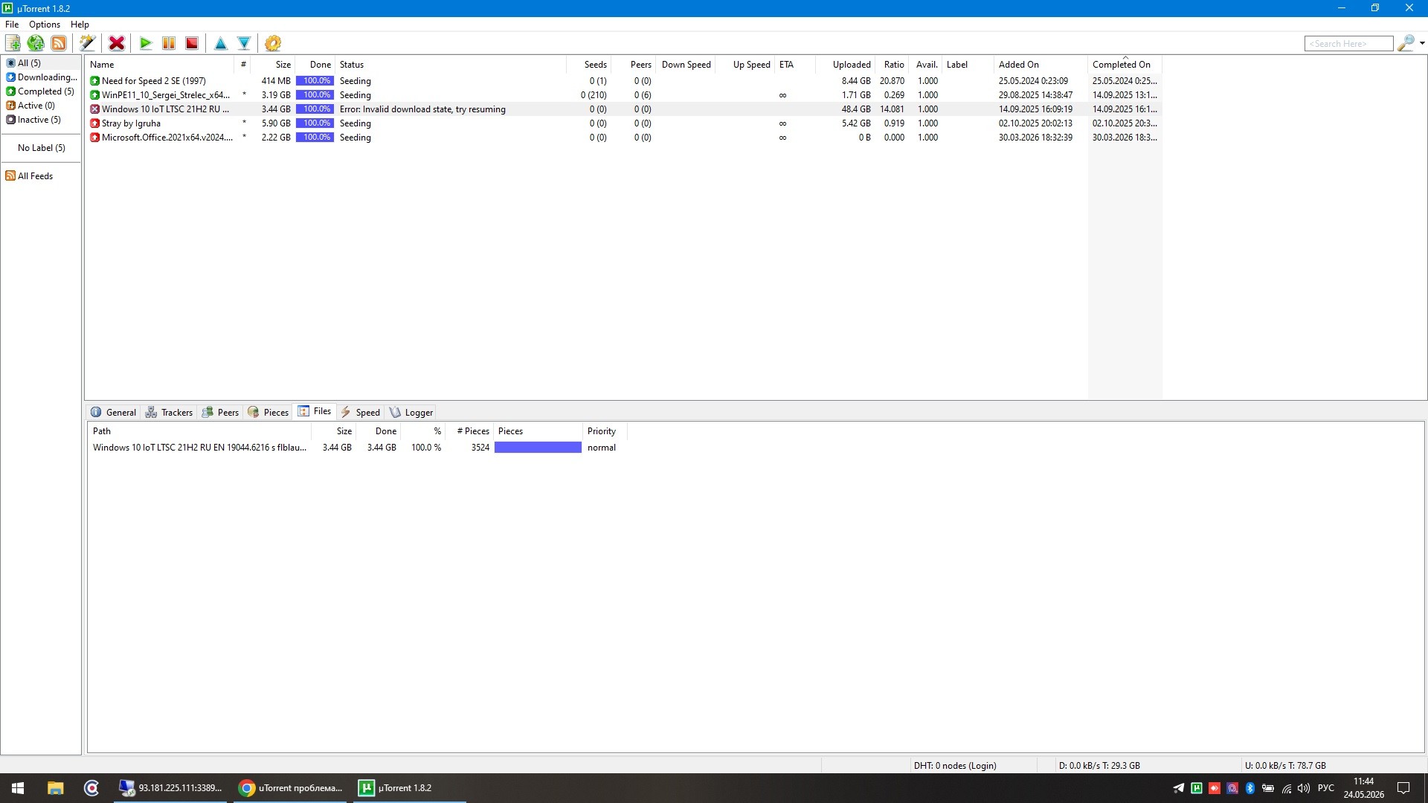Switch to the General tab
The width and height of the screenshot is (1428, 803).
click(x=114, y=413)
